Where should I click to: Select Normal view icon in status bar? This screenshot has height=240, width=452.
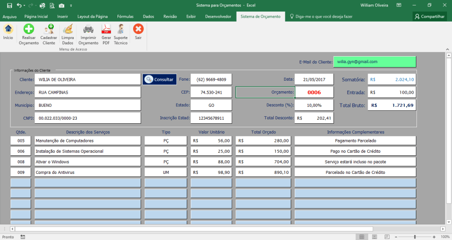tap(362, 237)
